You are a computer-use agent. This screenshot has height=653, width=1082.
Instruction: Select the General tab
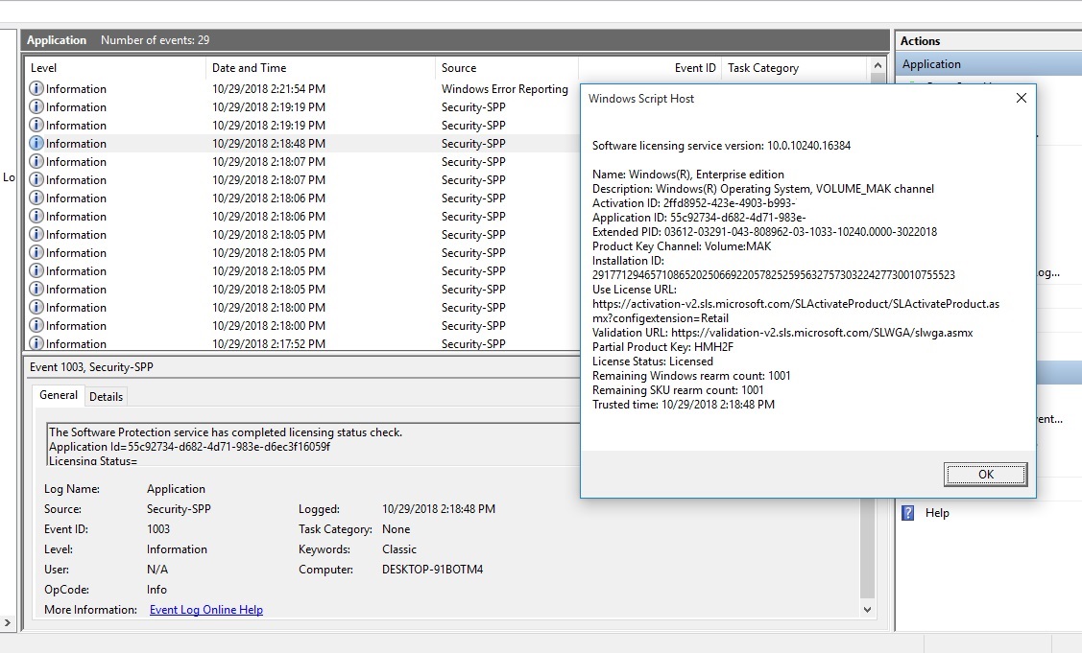[58, 395]
